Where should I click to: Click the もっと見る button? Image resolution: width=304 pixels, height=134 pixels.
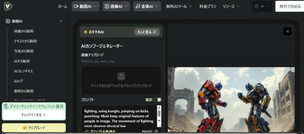[147, 32]
